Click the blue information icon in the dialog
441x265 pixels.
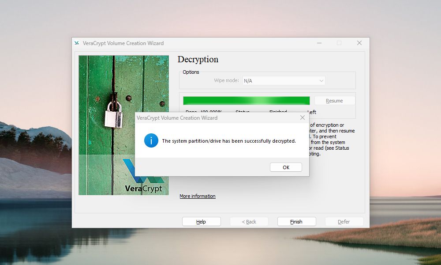pos(151,141)
